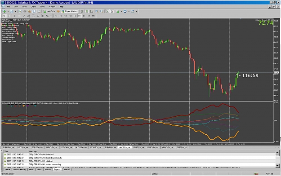Expand the arrows tool dropdown
This screenshot has height=176, width=281.
point(51,16)
